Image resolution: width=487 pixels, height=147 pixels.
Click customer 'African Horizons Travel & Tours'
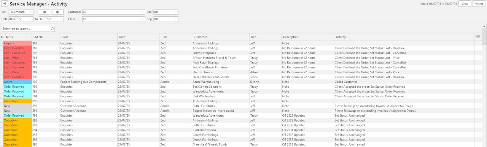[x=214, y=58]
